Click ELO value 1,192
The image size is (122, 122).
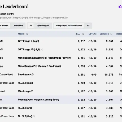point(81,100)
